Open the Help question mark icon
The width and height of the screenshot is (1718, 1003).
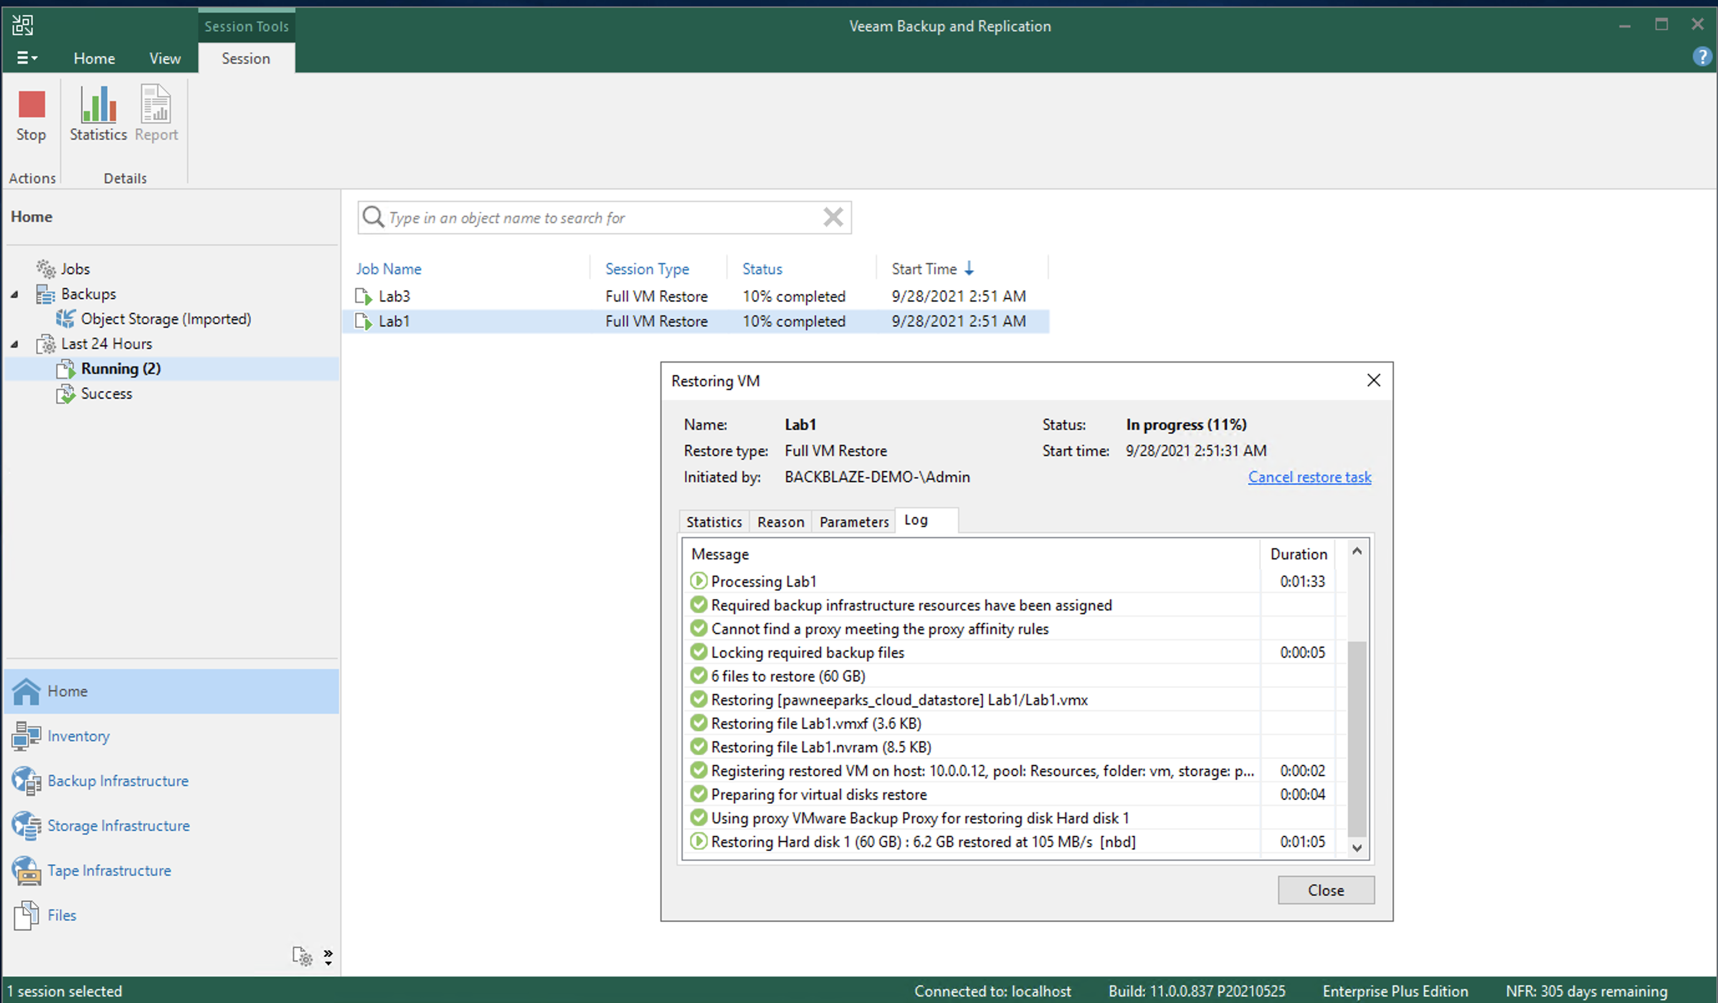[1702, 57]
